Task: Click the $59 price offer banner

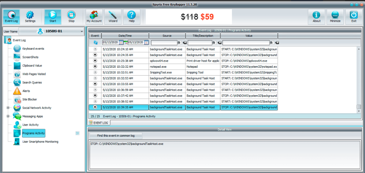Action: coord(189,17)
